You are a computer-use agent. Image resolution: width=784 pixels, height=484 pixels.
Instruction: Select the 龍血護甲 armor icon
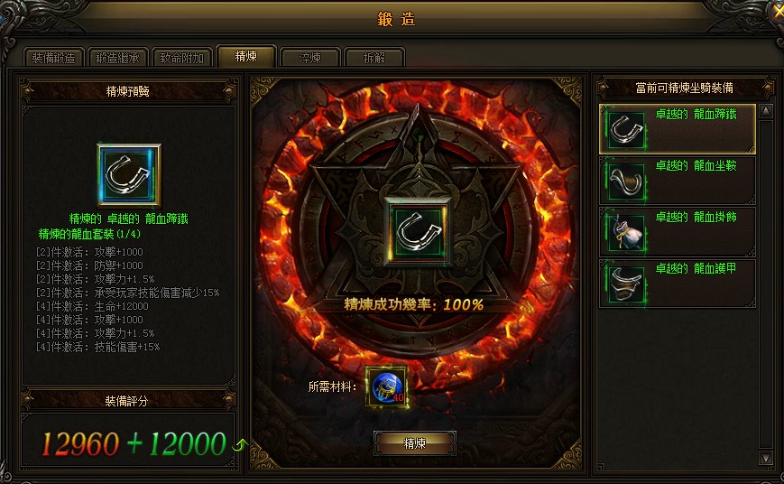click(x=626, y=284)
